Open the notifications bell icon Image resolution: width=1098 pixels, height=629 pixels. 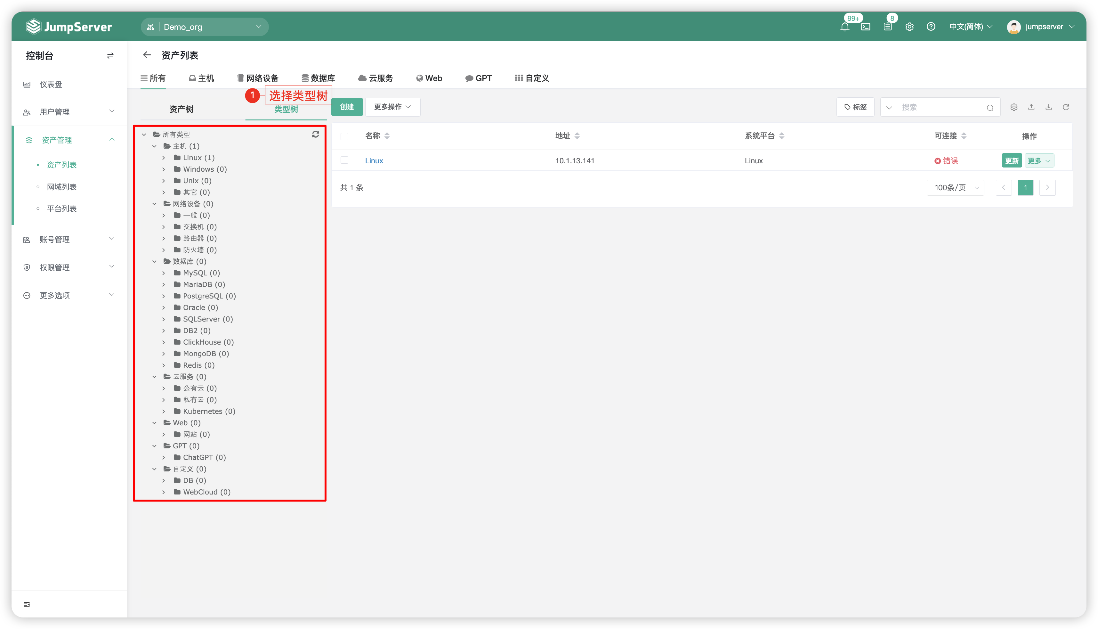point(844,27)
